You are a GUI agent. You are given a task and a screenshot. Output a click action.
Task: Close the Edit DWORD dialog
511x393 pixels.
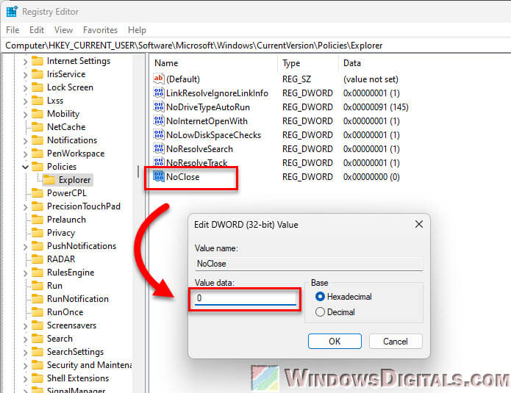point(419,224)
